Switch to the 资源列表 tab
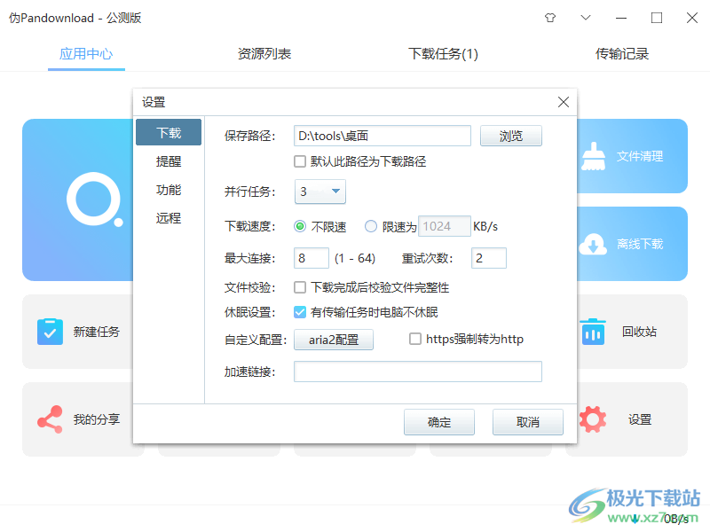710x532 pixels. point(264,53)
